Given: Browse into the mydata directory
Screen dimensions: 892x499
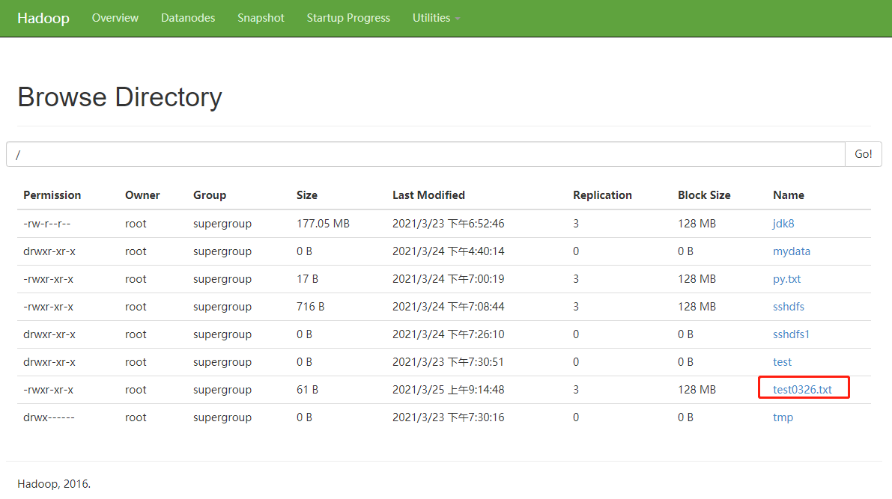Looking at the screenshot, I should pyautogui.click(x=792, y=251).
